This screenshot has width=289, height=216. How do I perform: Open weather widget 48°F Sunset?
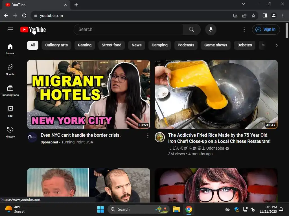click(15, 209)
